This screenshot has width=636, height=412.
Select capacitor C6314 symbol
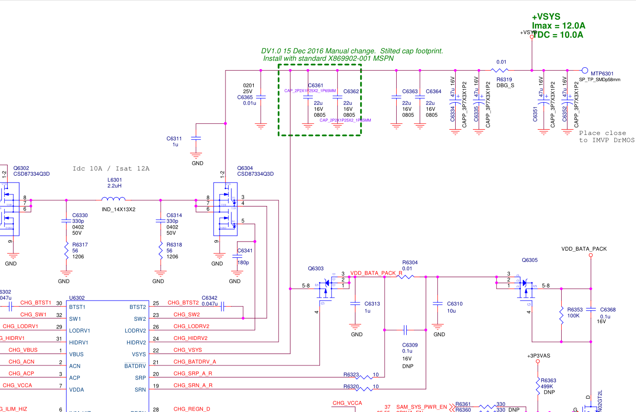(x=161, y=221)
